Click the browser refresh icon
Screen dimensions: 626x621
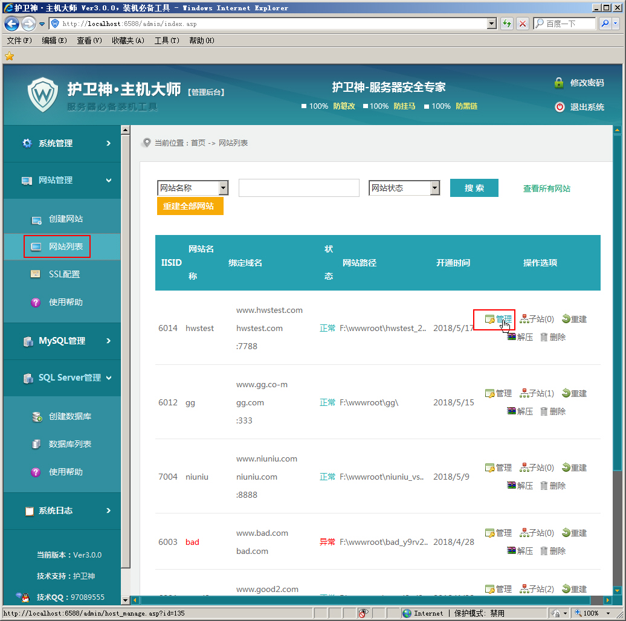(x=506, y=24)
